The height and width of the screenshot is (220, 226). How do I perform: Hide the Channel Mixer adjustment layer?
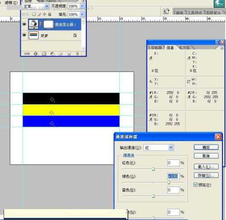coord(24,24)
